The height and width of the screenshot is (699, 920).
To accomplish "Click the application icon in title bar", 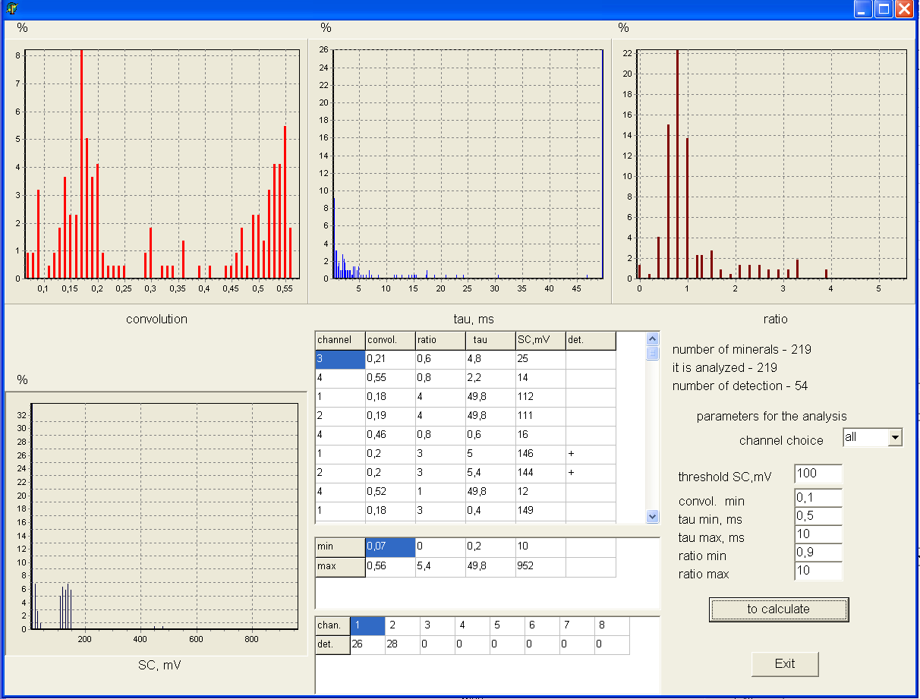I will pos(11,9).
